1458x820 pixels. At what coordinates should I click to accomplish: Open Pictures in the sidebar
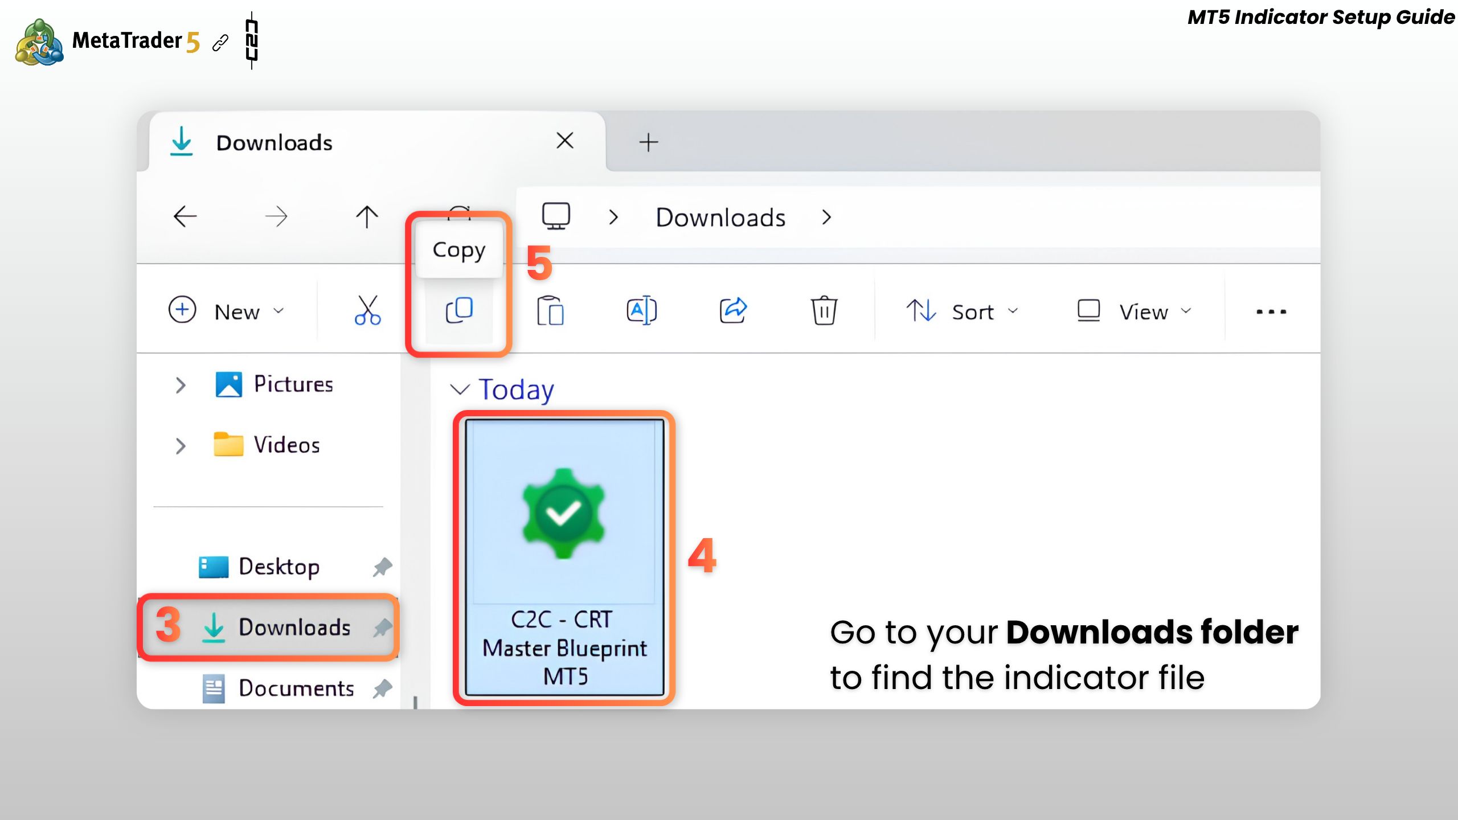tap(273, 384)
